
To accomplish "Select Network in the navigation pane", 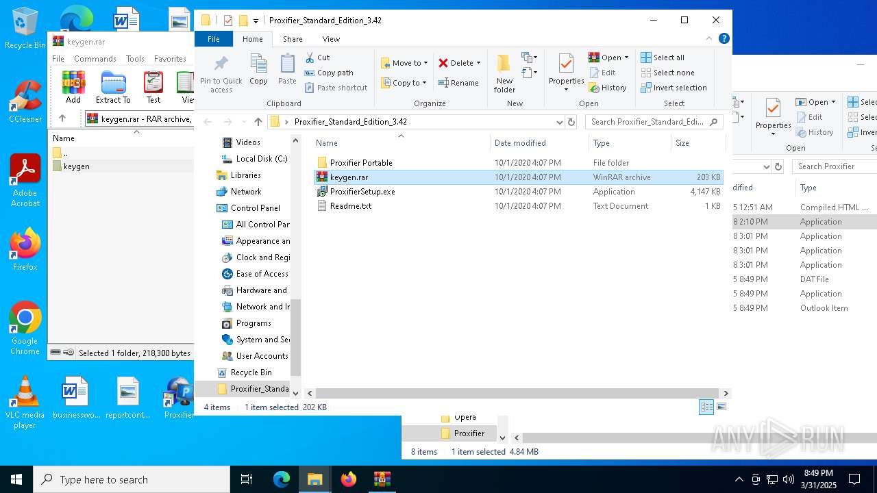I will pos(238,192).
